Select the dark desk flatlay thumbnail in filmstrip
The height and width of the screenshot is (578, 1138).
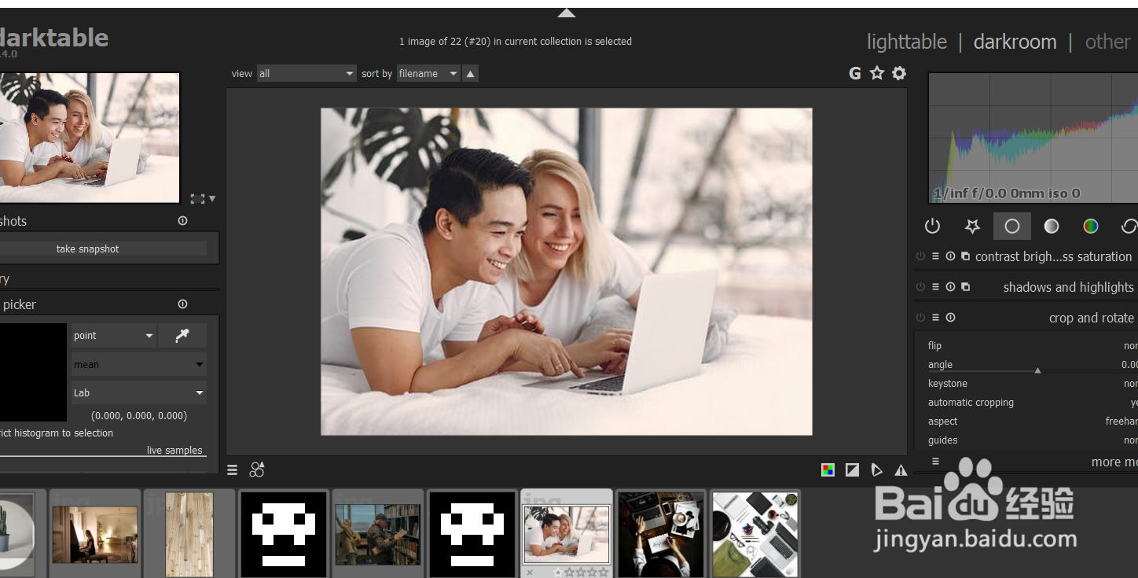pyautogui.click(x=661, y=534)
